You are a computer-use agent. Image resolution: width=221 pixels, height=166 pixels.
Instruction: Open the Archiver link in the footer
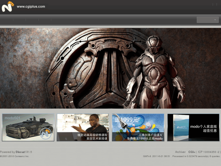coord(180,152)
